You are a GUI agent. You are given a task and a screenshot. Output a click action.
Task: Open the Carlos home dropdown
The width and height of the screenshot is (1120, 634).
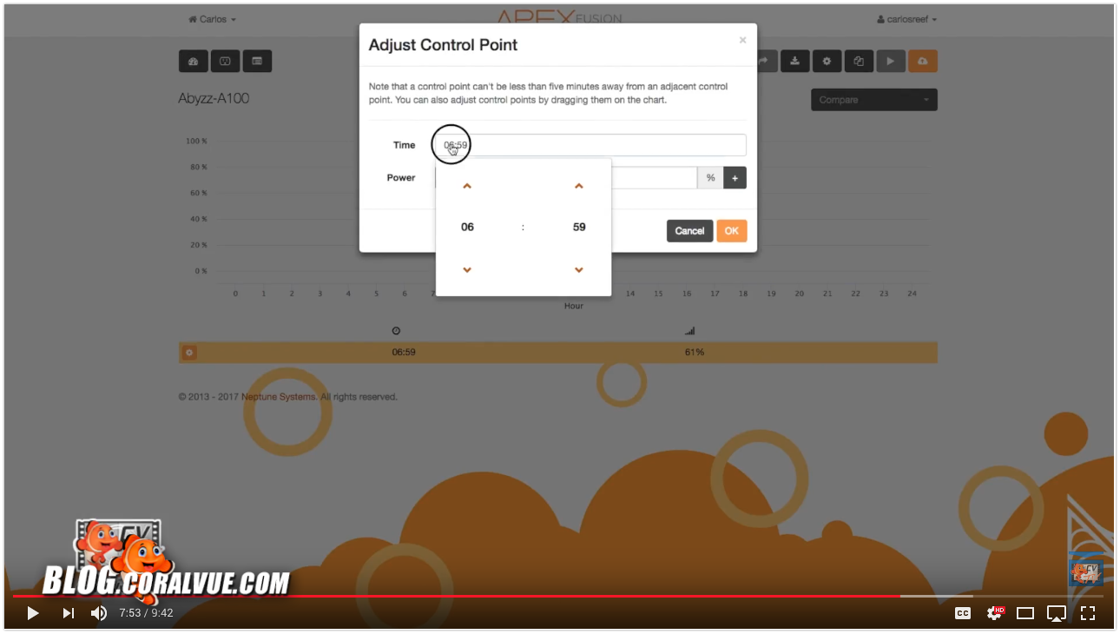213,19
